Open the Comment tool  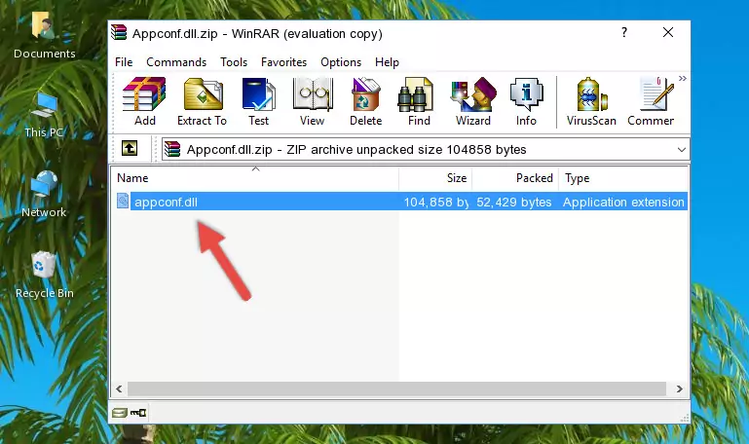[x=651, y=101]
